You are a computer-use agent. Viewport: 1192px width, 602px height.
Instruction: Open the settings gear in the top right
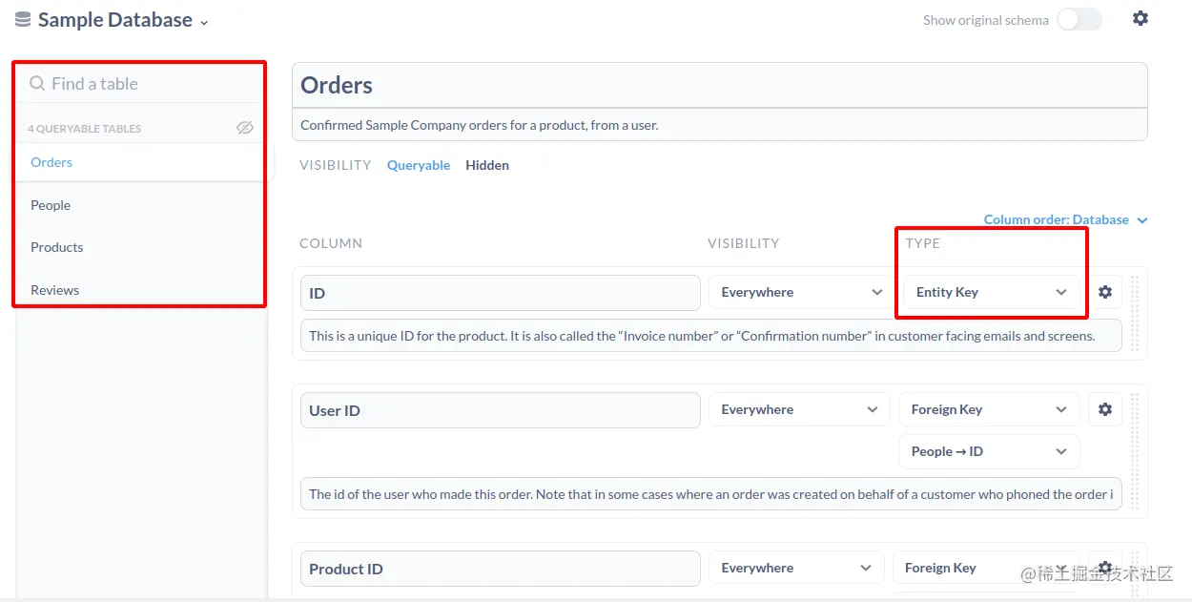[1140, 18]
